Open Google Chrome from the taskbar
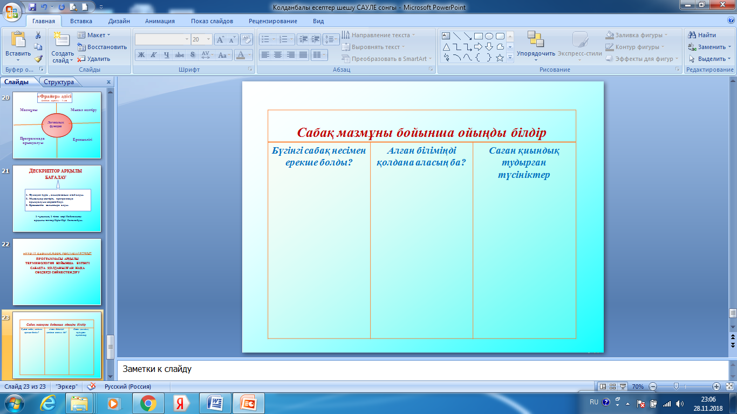This screenshot has height=414, width=737. tap(148, 403)
